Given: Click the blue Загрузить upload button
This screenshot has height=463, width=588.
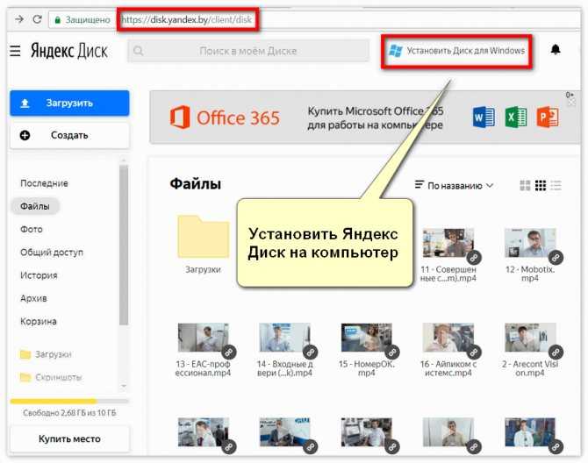Looking at the screenshot, I should [x=69, y=103].
